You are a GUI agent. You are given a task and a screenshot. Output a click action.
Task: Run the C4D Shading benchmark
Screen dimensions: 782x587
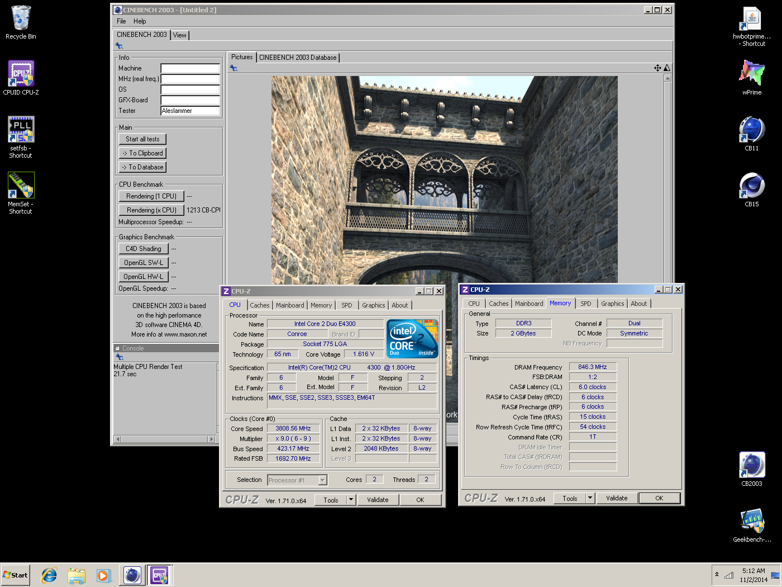pyautogui.click(x=144, y=249)
